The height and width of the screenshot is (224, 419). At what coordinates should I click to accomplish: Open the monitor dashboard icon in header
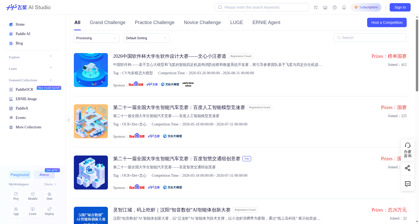(325, 8)
